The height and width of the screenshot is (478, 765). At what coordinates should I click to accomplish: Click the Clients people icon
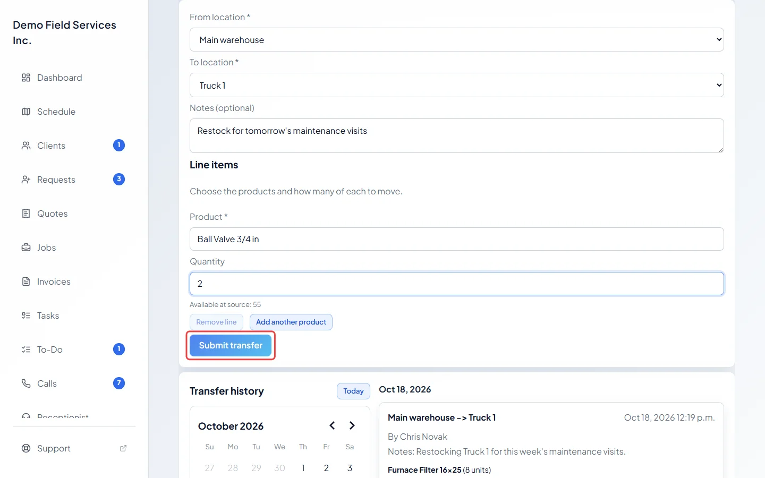[x=26, y=146]
